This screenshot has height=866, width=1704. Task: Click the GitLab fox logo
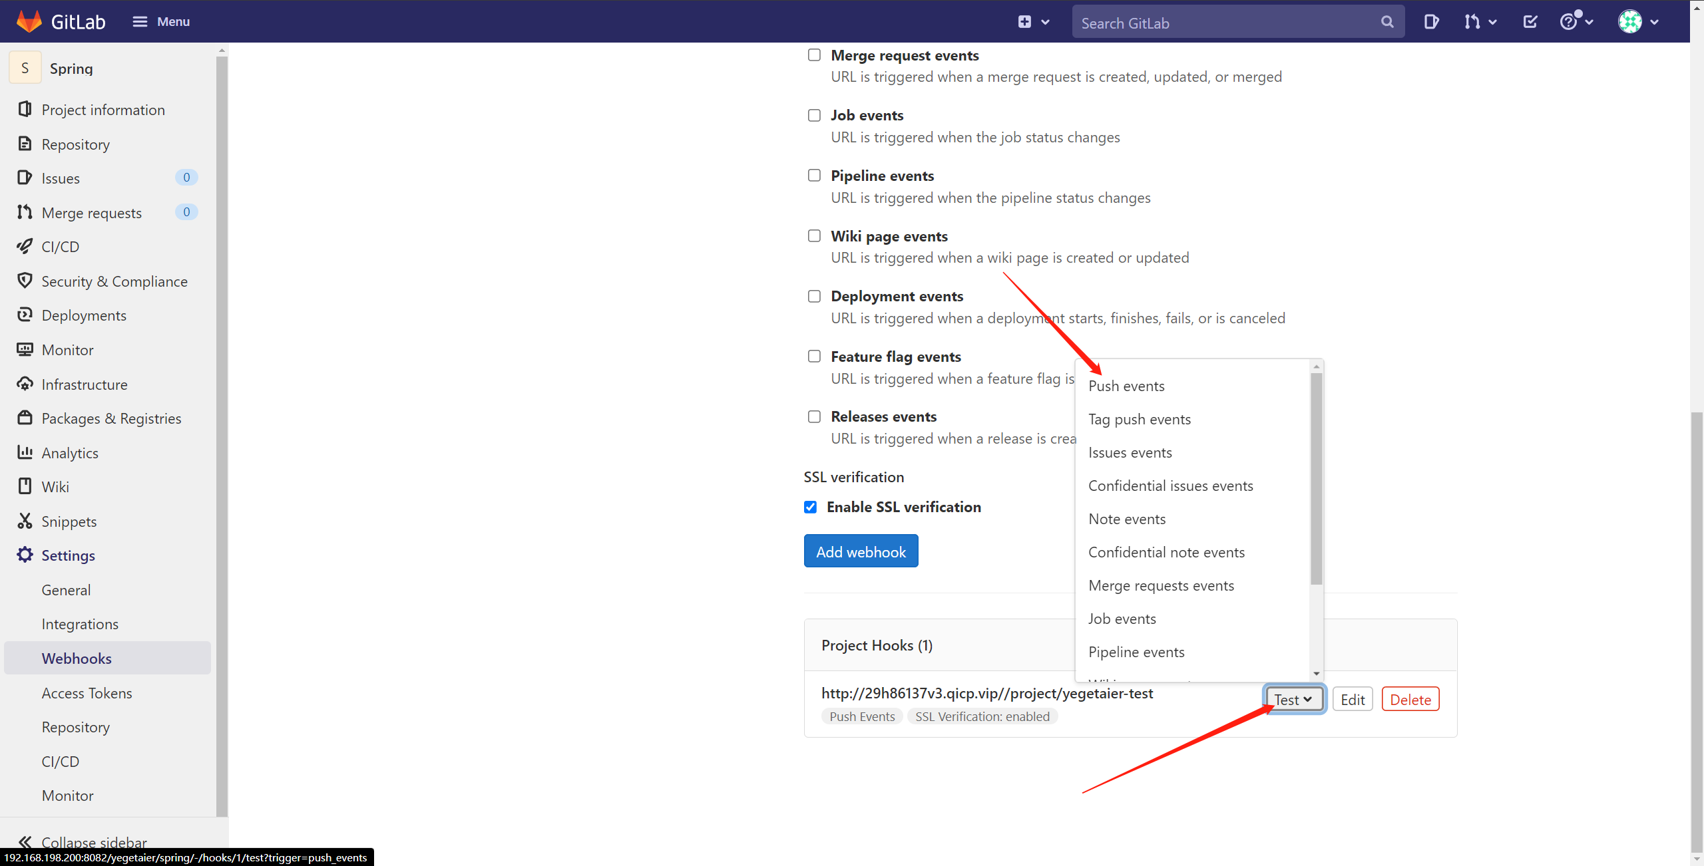29,21
